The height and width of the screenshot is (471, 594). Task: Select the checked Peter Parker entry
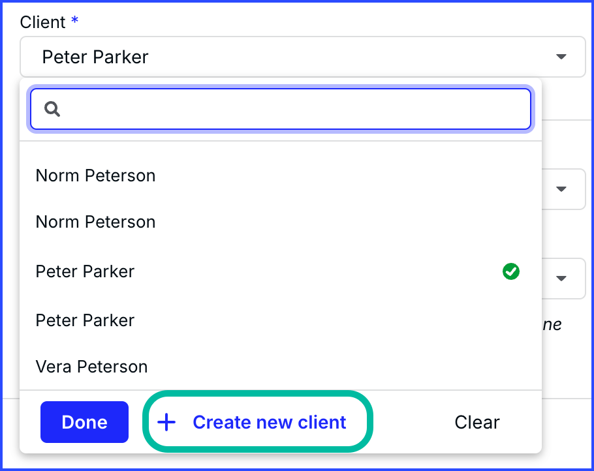pos(85,271)
